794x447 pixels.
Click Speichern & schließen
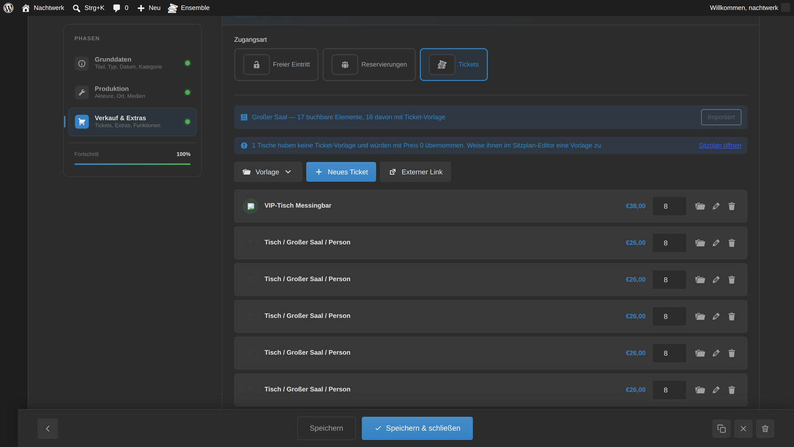[x=417, y=428]
